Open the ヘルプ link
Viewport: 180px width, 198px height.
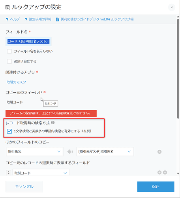coord(15,19)
